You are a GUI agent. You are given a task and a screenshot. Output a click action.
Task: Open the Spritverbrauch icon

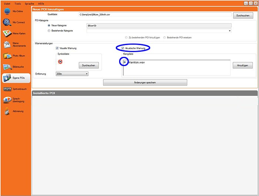(7, 89)
